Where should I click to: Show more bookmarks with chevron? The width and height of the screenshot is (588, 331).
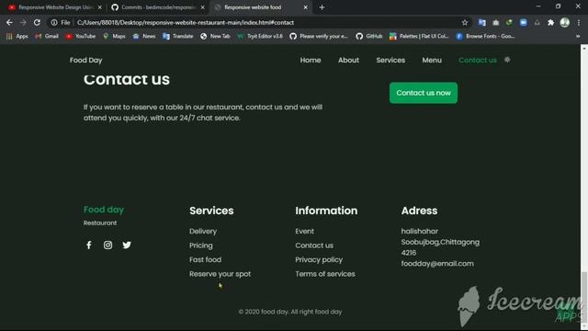pos(578,36)
